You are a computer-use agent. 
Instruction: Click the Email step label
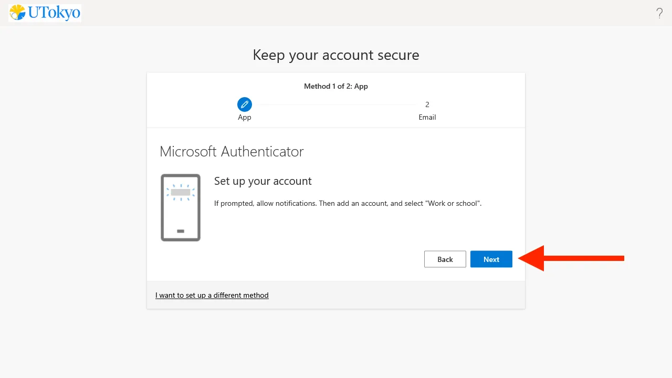click(x=427, y=118)
